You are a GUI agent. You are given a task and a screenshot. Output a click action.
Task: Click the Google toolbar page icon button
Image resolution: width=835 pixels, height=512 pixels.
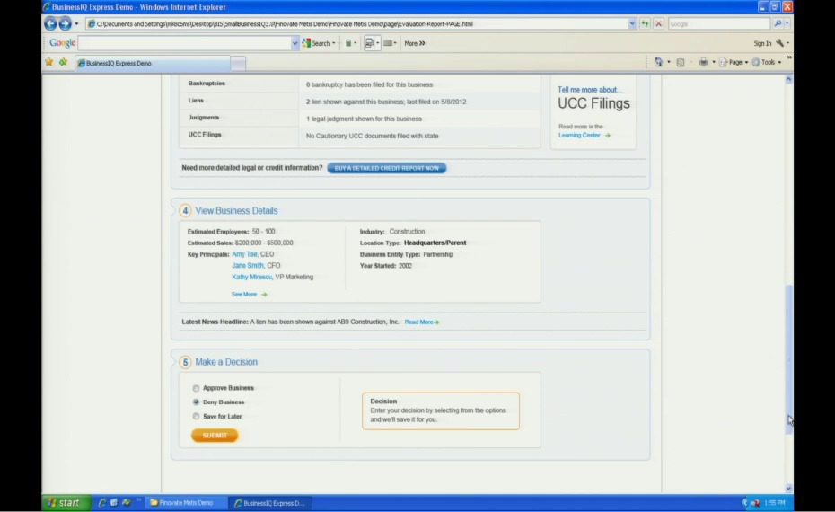coord(370,43)
